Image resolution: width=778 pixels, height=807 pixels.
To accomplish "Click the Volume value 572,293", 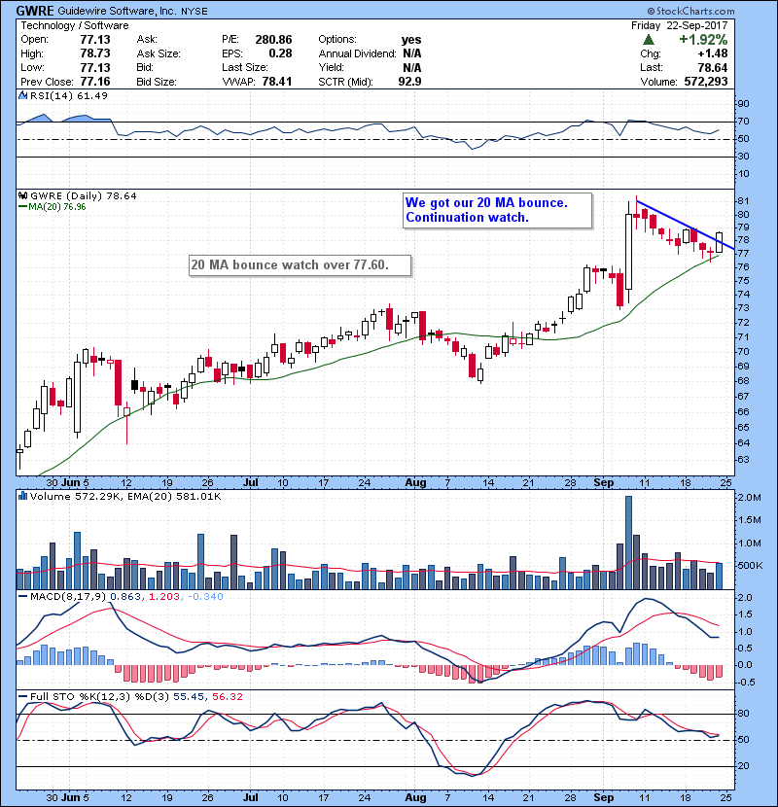I will [x=706, y=82].
